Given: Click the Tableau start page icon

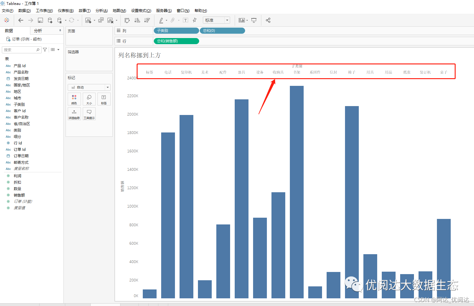Looking at the screenshot, I should coord(7,20).
